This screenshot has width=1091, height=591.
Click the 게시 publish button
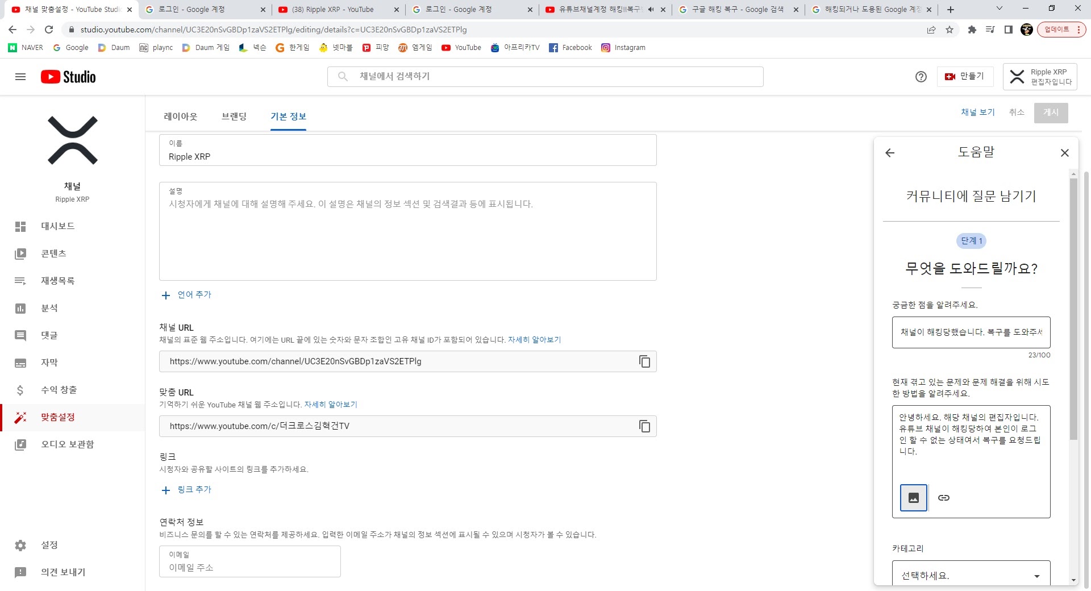click(x=1051, y=113)
